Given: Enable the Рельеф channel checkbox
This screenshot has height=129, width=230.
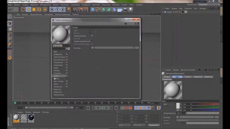Looking at the screenshot, I should point(67,71).
